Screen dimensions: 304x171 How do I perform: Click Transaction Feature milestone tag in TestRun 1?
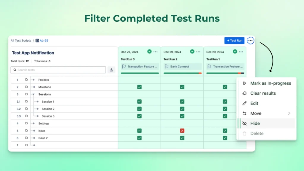point(225,66)
